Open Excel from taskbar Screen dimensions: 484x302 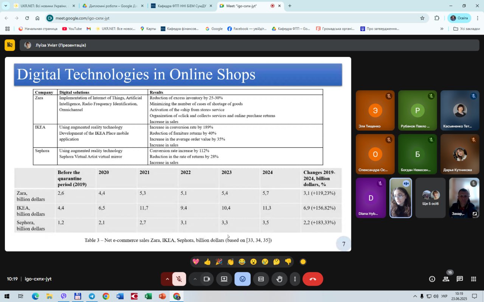tap(148, 296)
